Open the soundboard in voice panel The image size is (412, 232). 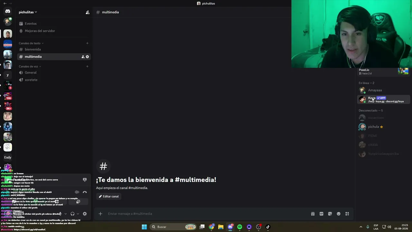pos(78,202)
